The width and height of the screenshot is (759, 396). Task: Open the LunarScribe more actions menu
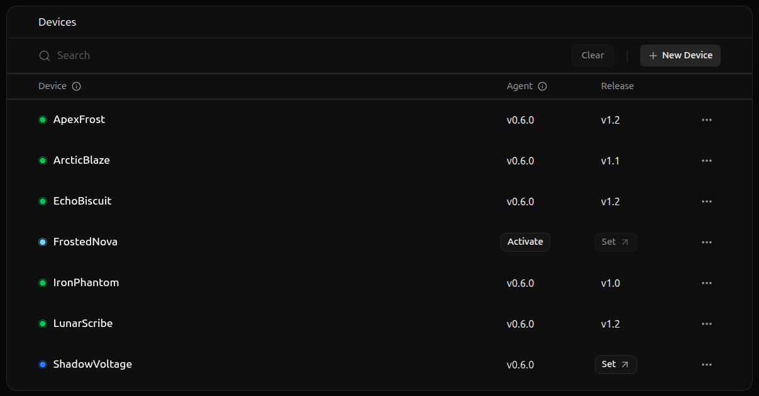coord(707,324)
